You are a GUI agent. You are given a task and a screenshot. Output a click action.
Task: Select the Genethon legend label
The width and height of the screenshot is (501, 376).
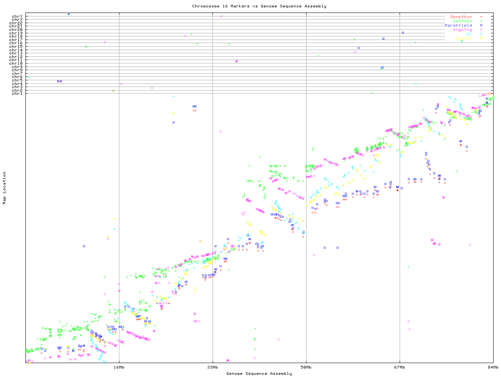(461, 17)
